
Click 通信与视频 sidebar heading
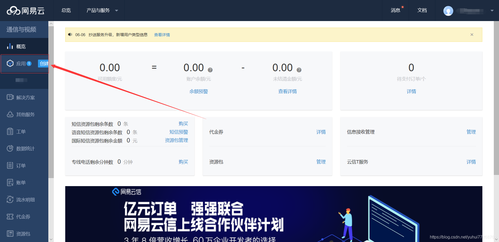pos(21,29)
